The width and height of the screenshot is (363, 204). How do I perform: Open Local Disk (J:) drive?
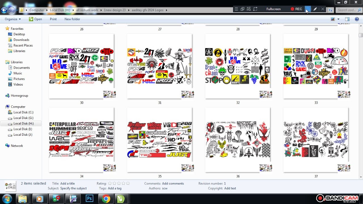click(23, 135)
